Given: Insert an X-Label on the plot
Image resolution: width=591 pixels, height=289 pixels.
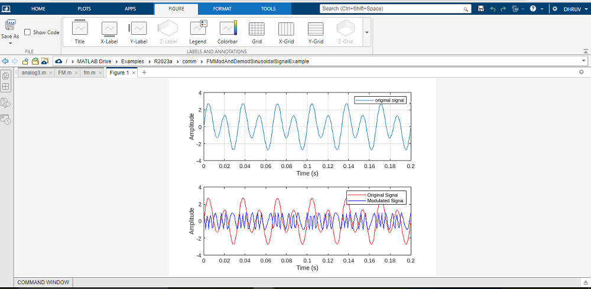Looking at the screenshot, I should (x=109, y=32).
